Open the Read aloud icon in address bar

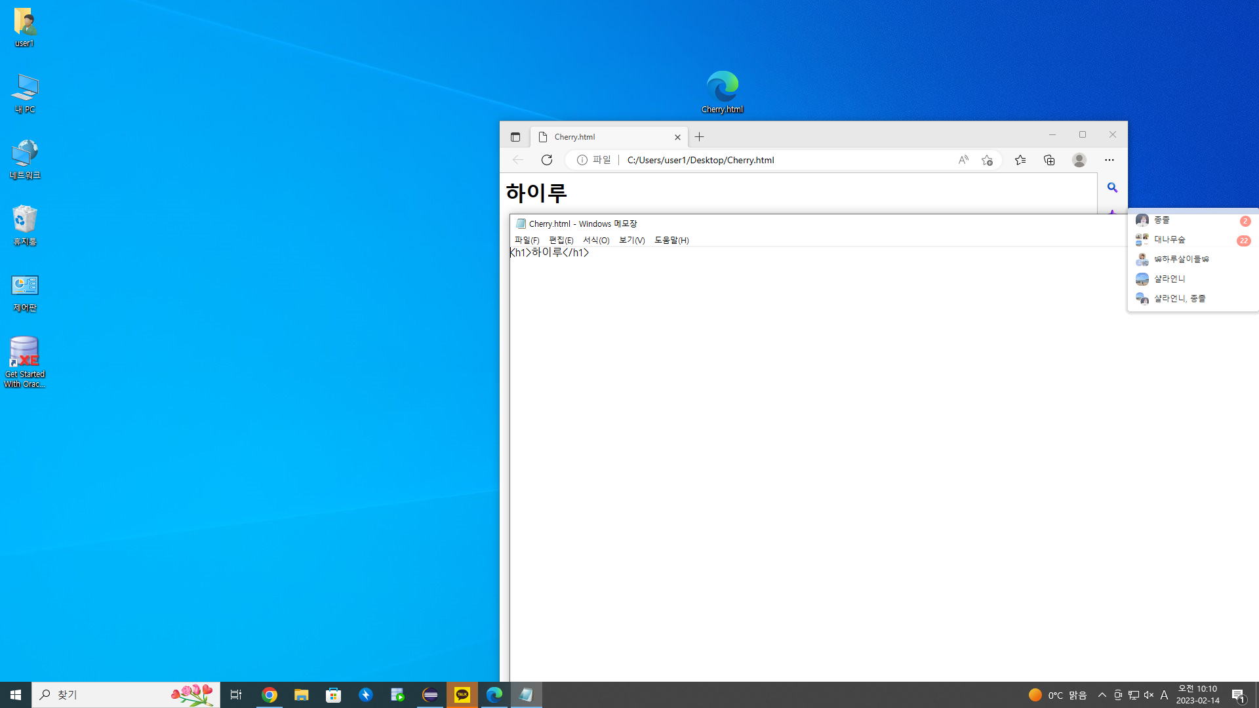[963, 160]
